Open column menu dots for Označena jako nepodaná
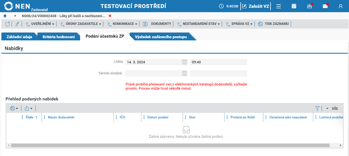349x156 pixels. (x=266, y=117)
